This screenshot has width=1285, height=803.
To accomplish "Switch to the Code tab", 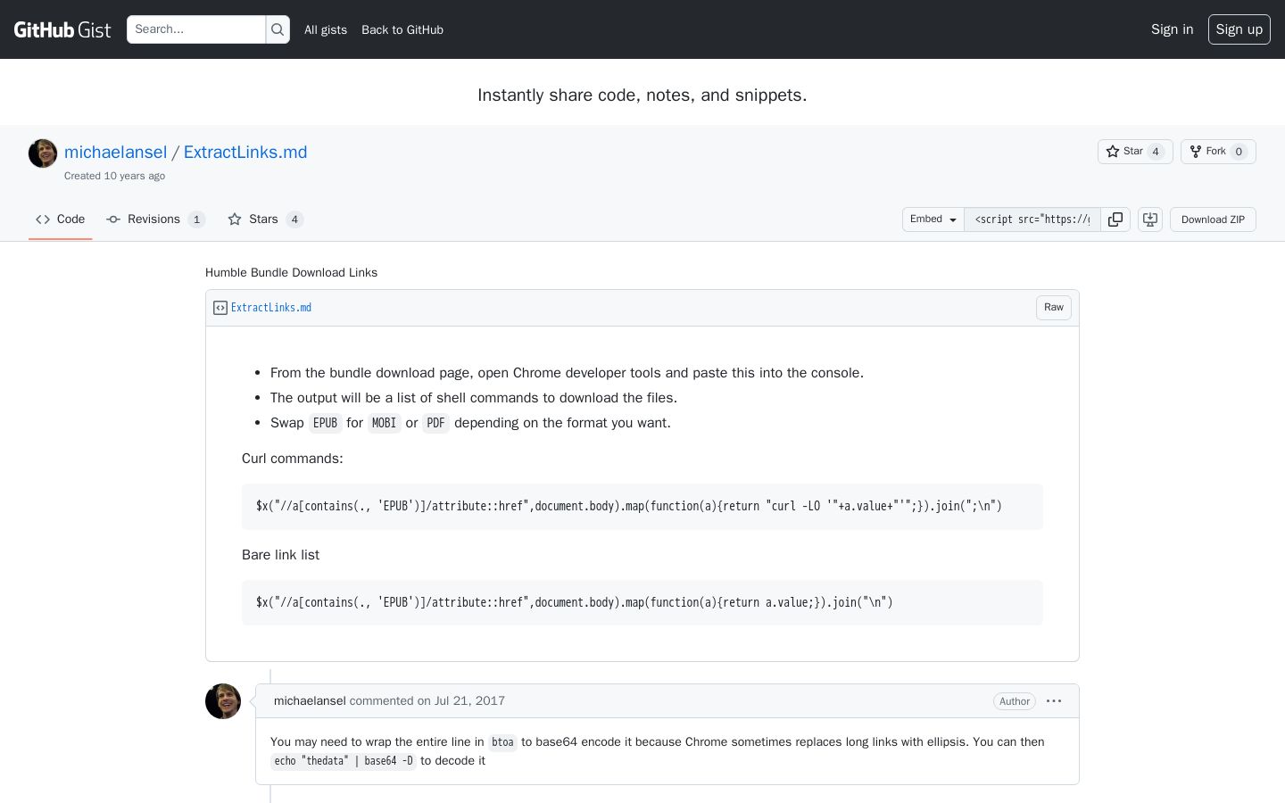I will pos(61,219).
